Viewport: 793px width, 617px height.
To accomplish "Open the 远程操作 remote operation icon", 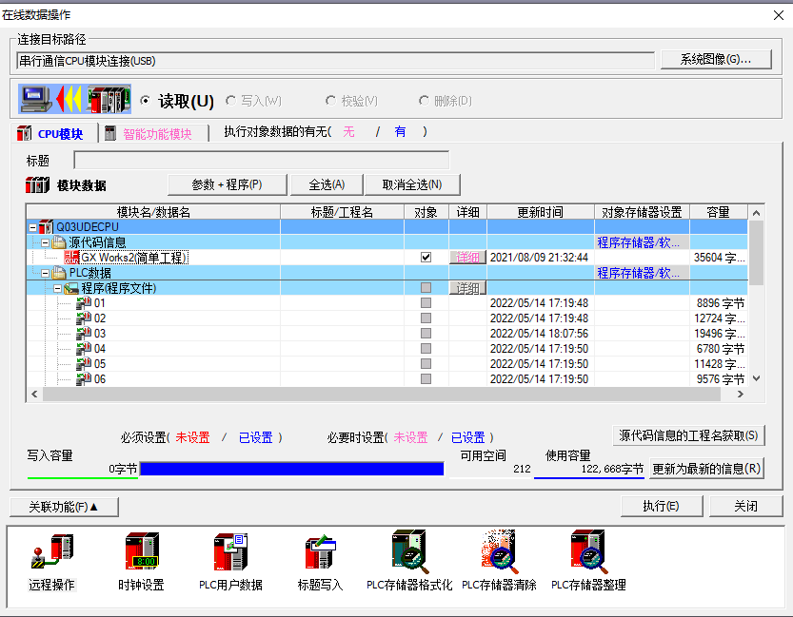I will click(x=51, y=553).
